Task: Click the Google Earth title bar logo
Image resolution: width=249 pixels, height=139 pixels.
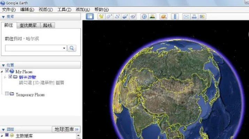Action: tap(2, 3)
